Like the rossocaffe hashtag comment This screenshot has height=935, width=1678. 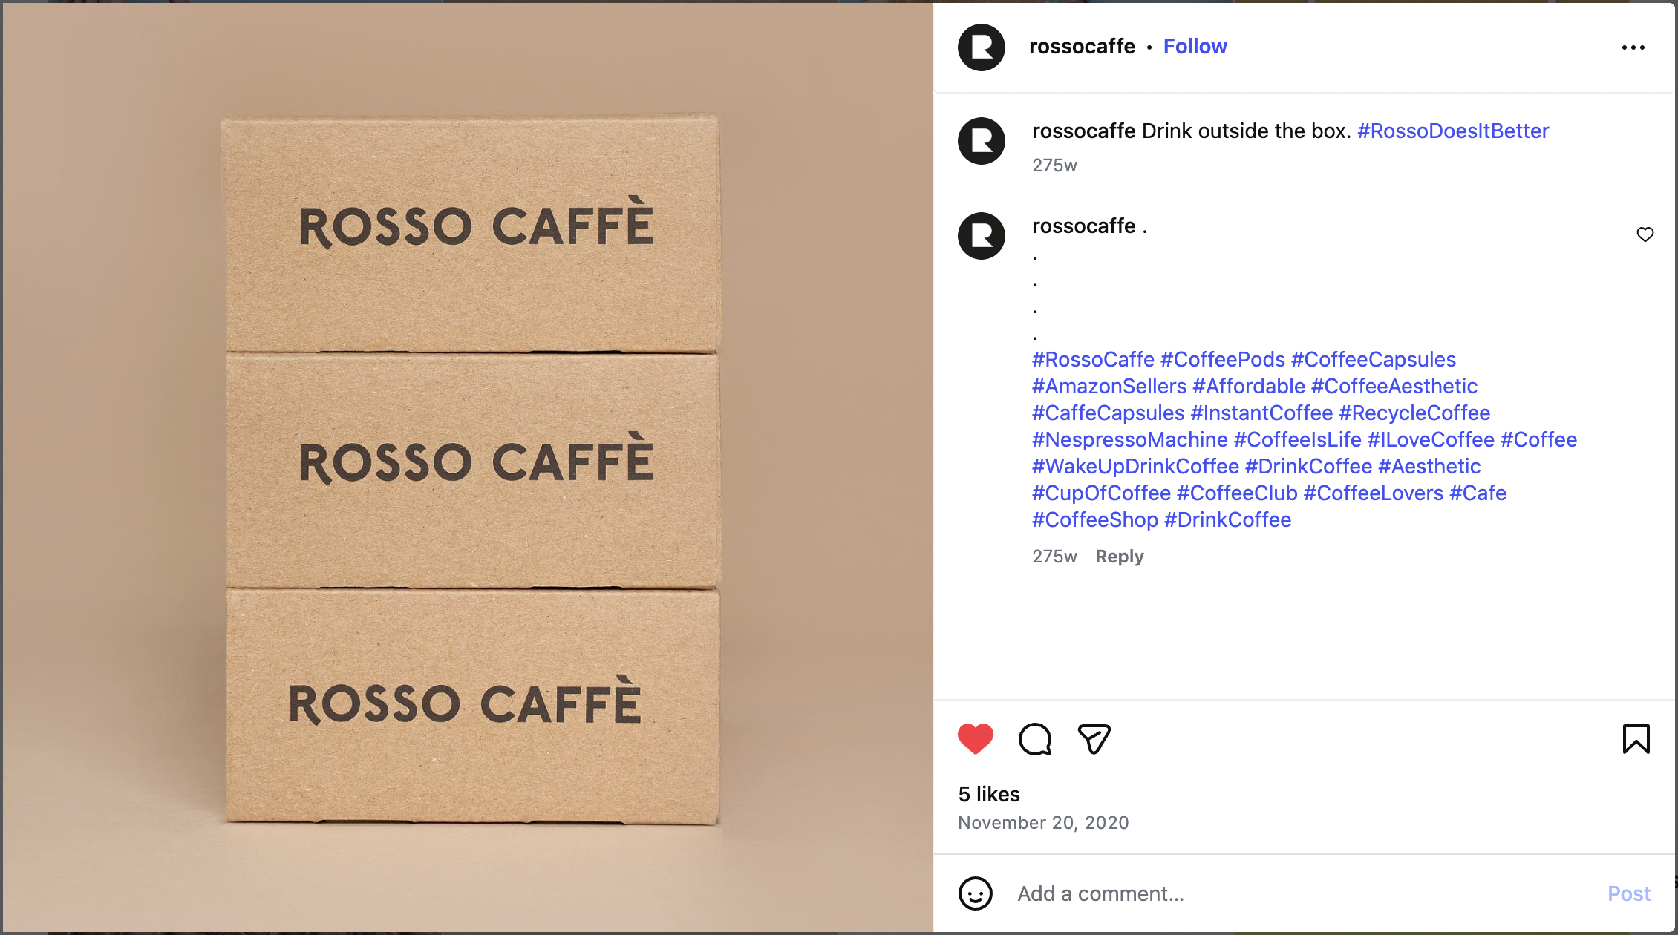point(1645,234)
